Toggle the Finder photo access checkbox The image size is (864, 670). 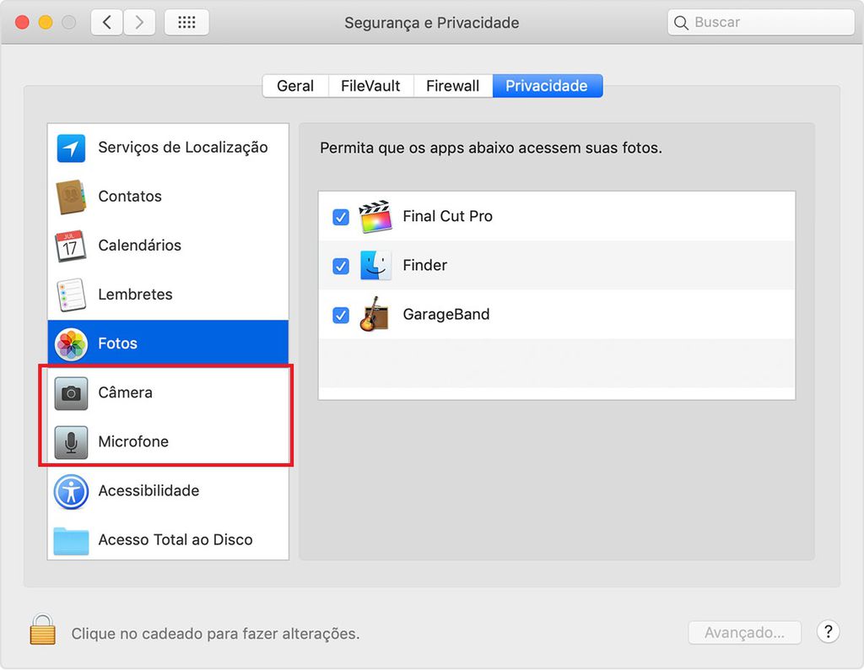coord(341,266)
